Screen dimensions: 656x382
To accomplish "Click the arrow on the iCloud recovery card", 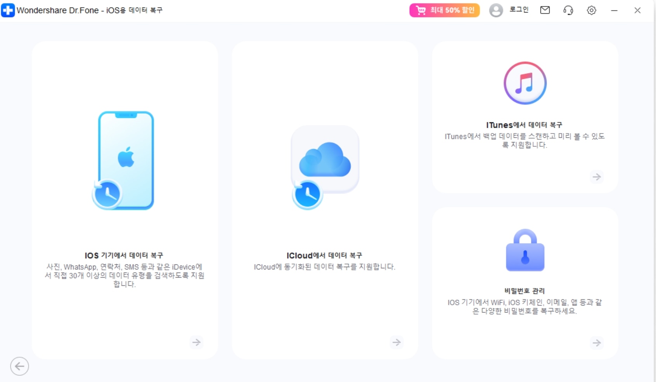I will (x=396, y=342).
